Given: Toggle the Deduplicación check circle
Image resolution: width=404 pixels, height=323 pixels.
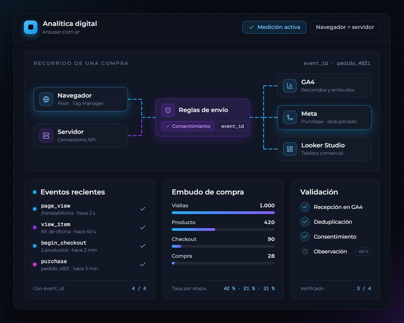Looking at the screenshot, I should 305,222.
